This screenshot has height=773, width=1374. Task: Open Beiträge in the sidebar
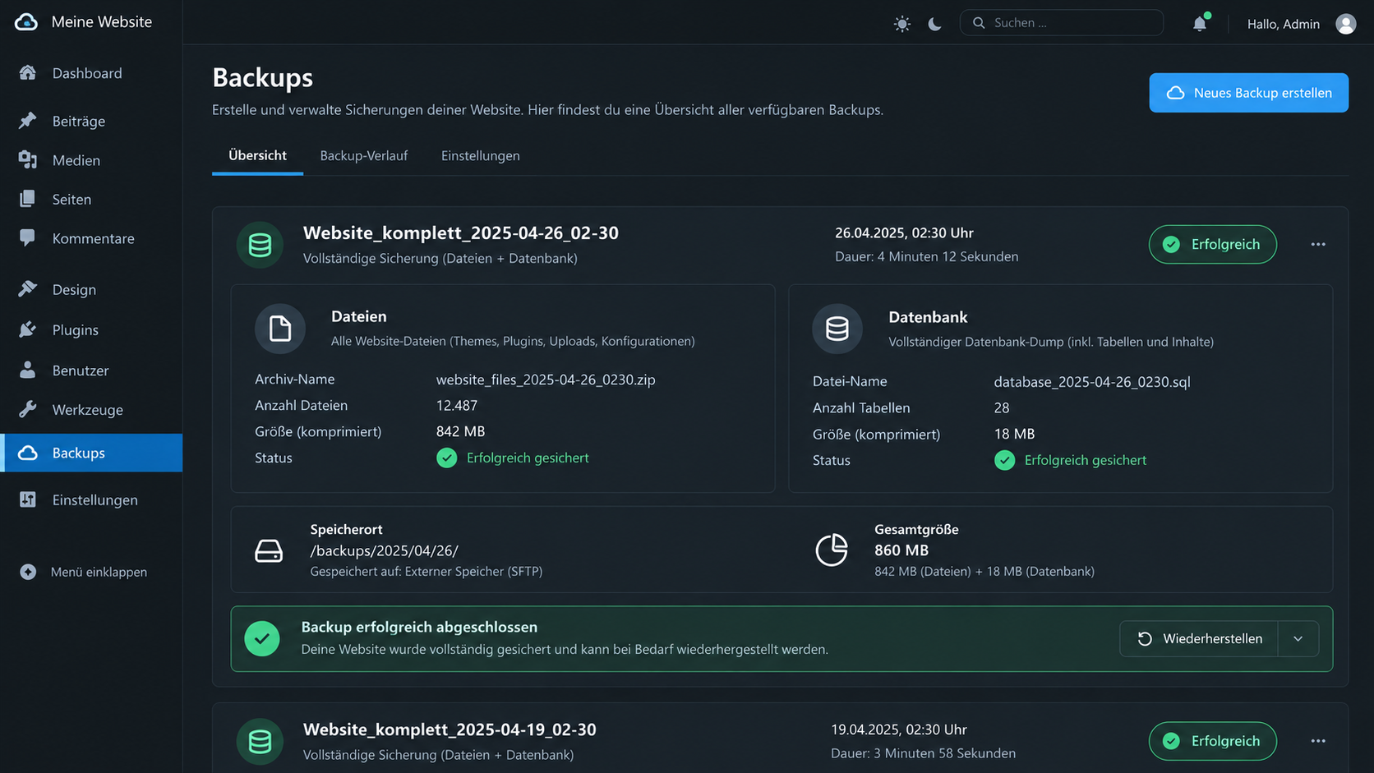pyautogui.click(x=91, y=121)
